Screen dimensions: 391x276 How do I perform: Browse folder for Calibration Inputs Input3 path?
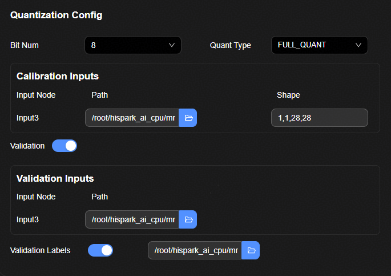point(188,118)
